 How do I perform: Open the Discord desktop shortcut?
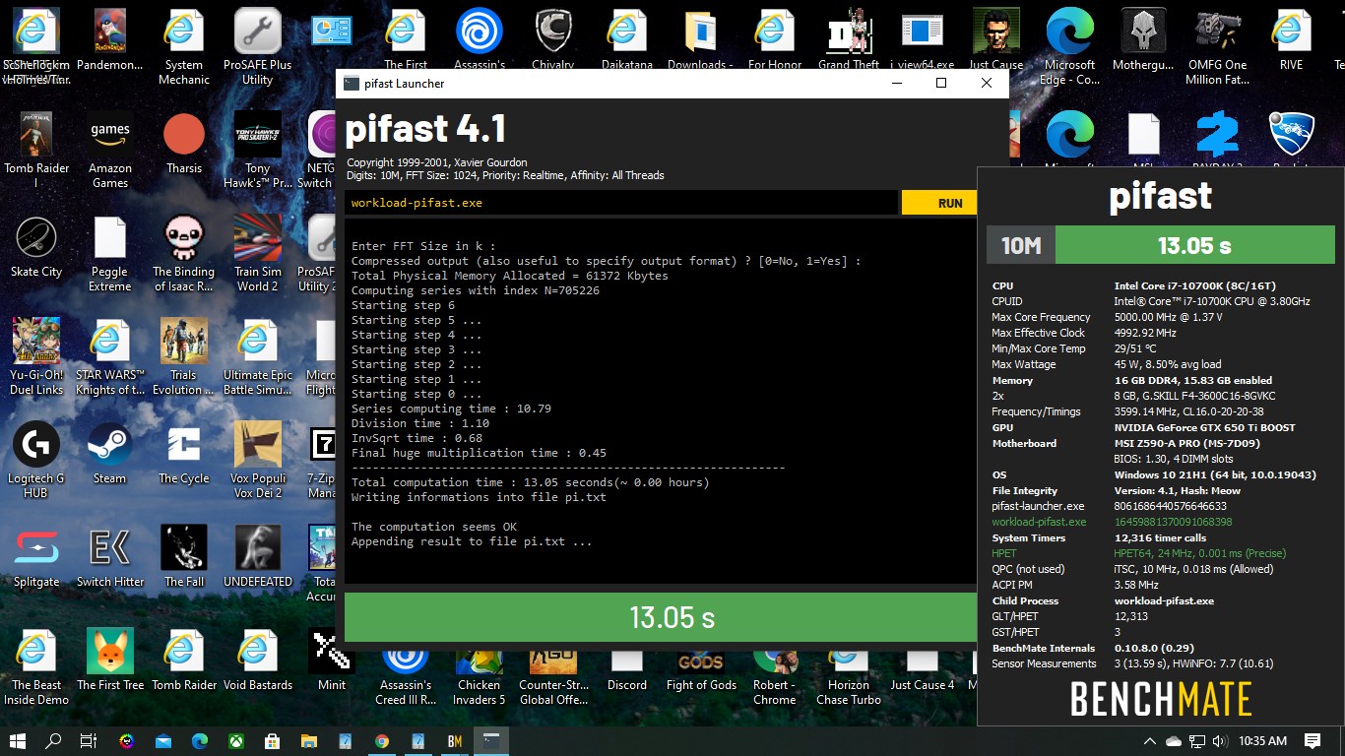[627, 669]
